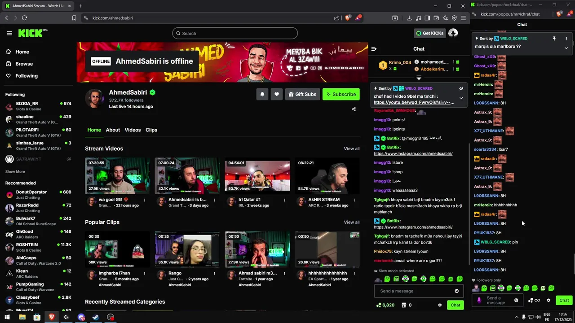Switch to the About tab
Screen dimensions: 575x323
point(113,130)
